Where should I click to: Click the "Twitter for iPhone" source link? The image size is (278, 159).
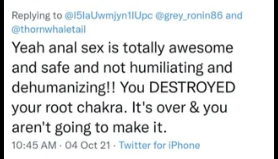pos(159,145)
